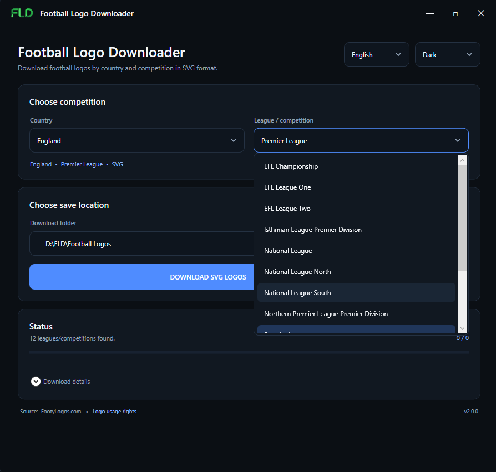The image size is (496, 472).
Task: Click the dropdown list scroll down arrow
Action: pyautogui.click(x=462, y=328)
